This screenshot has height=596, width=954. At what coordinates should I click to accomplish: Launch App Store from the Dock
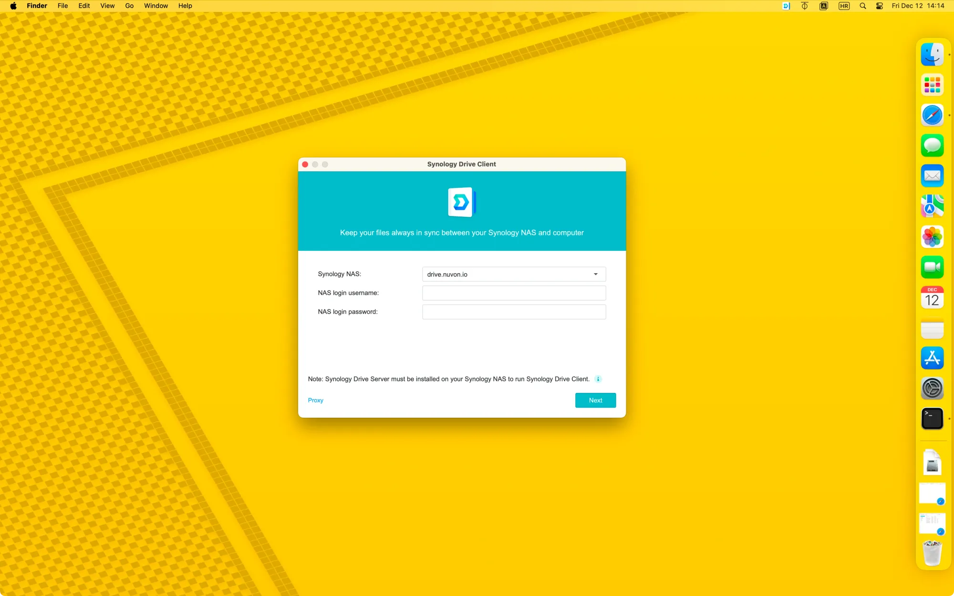click(932, 358)
